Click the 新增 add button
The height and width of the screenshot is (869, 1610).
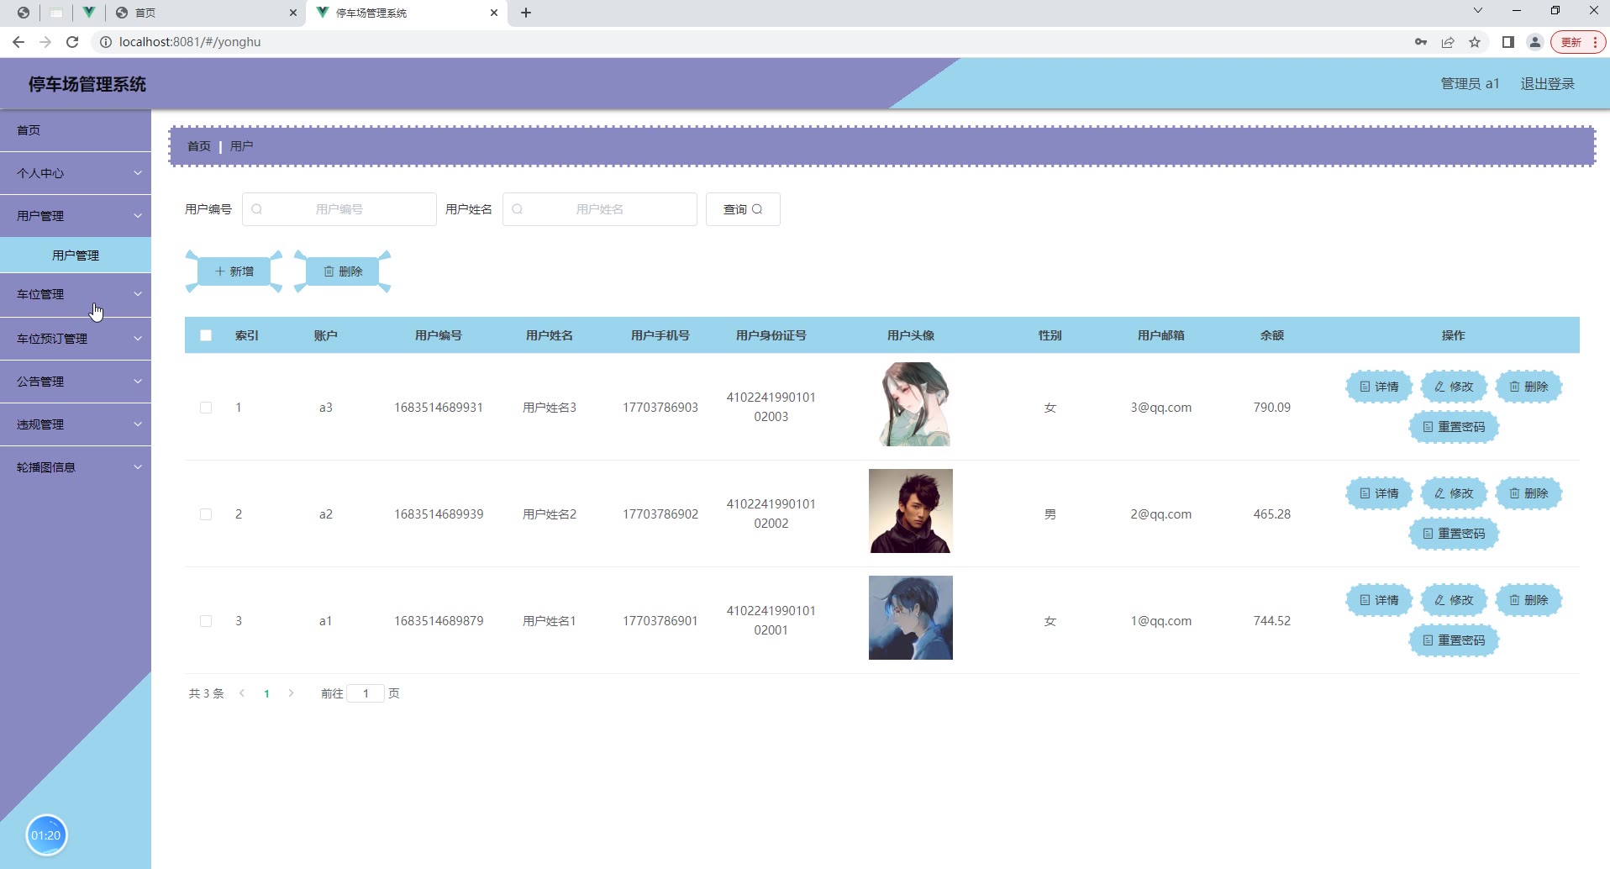(x=234, y=271)
